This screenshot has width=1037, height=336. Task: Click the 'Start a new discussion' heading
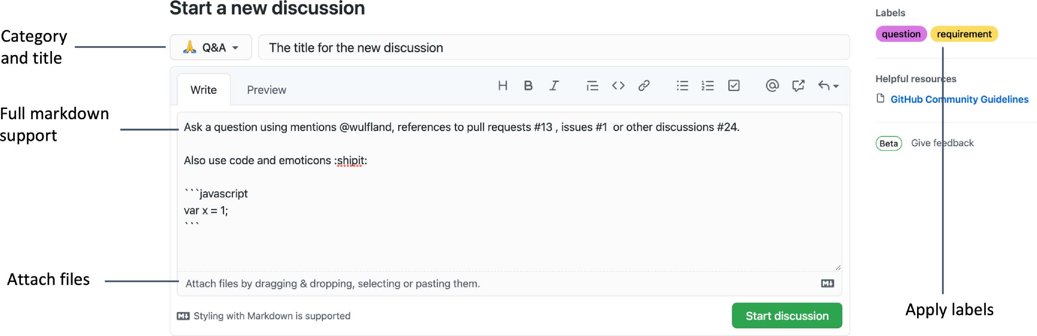[x=267, y=8]
